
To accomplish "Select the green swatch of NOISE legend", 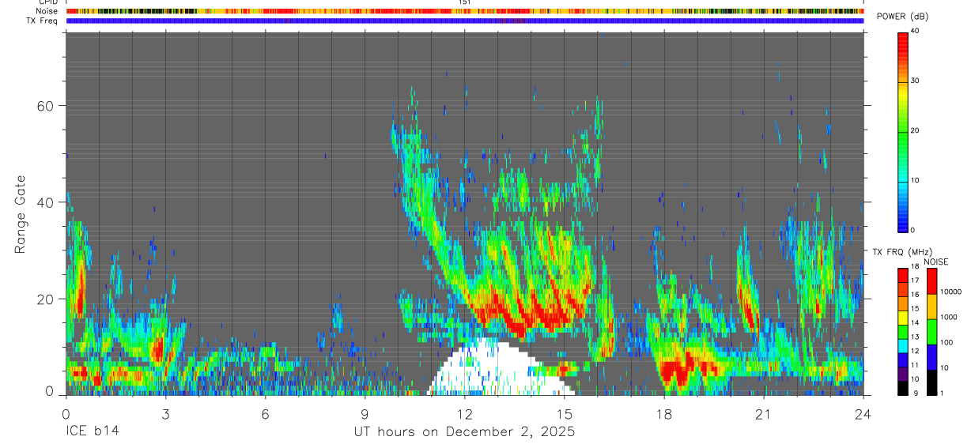I will [931, 332].
